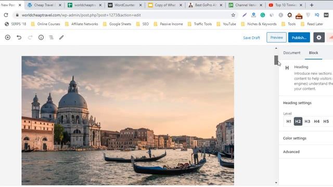Click the editor scrollbar thumb
The width and height of the screenshot is (333, 187).
pos(276,60)
